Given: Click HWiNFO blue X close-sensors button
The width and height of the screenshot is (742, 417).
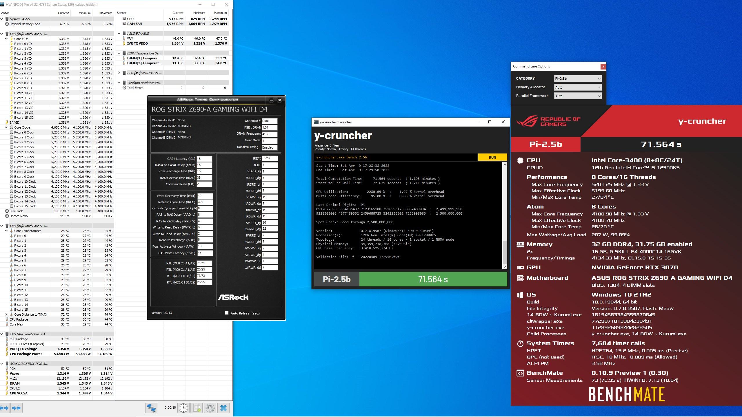Looking at the screenshot, I should 223,408.
